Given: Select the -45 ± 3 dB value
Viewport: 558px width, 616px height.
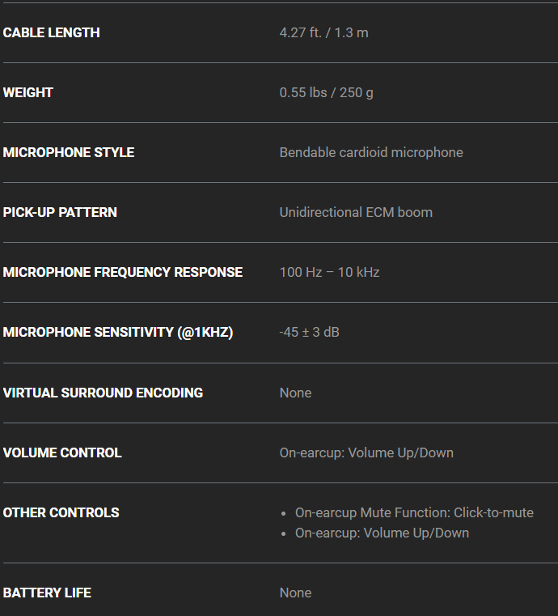Looking at the screenshot, I should [309, 333].
